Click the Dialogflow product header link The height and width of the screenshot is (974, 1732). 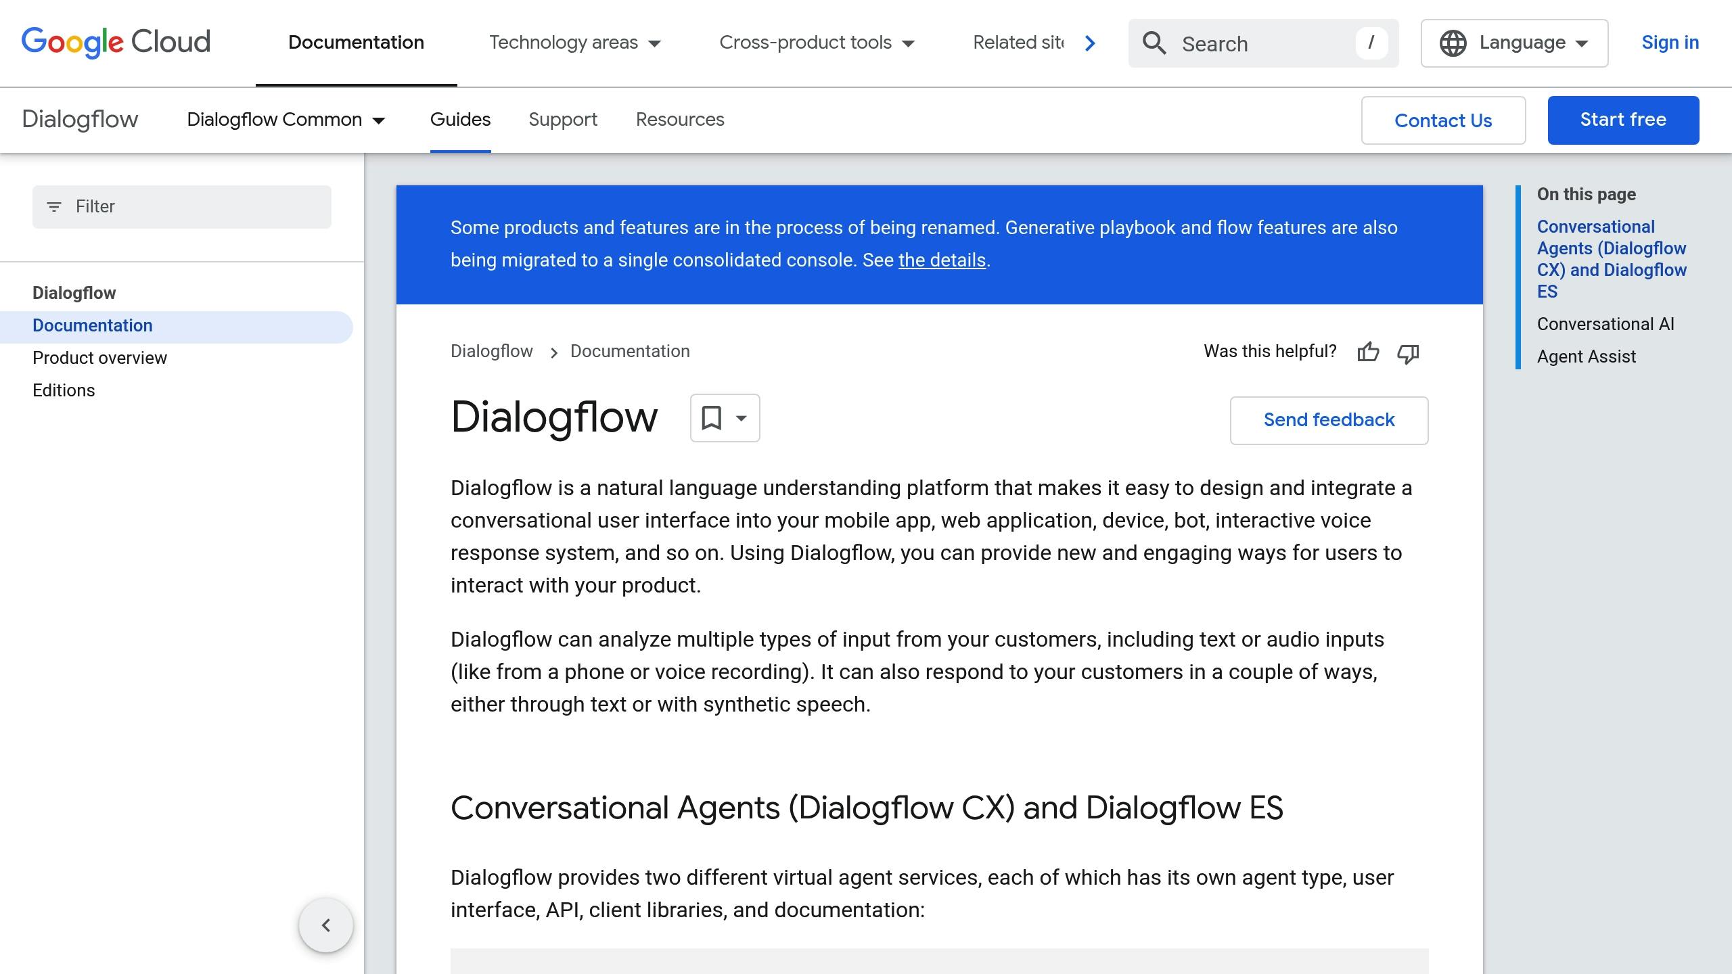coord(80,120)
